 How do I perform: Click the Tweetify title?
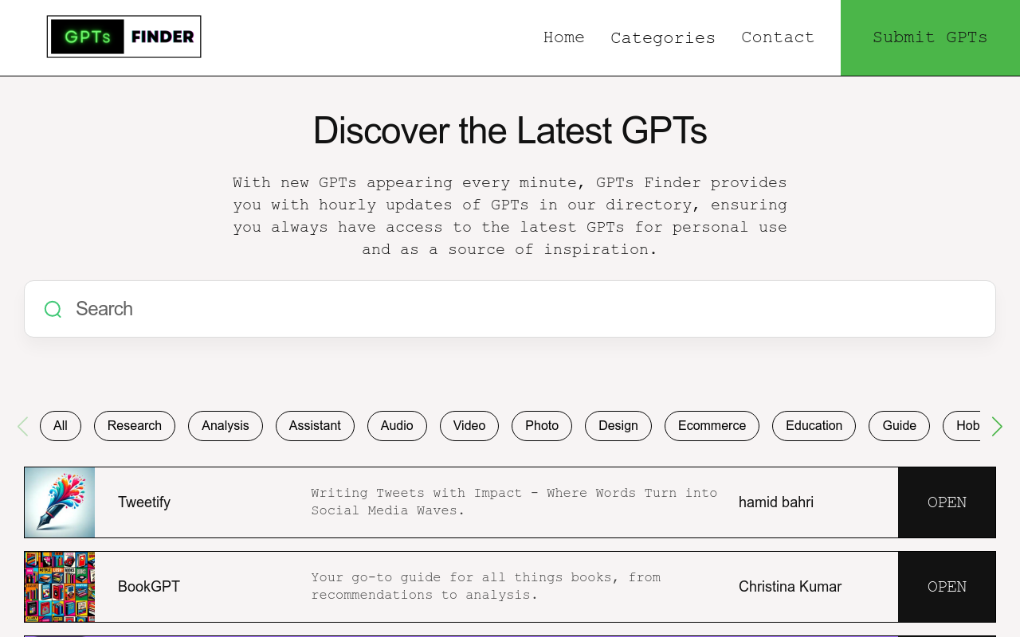tap(144, 502)
